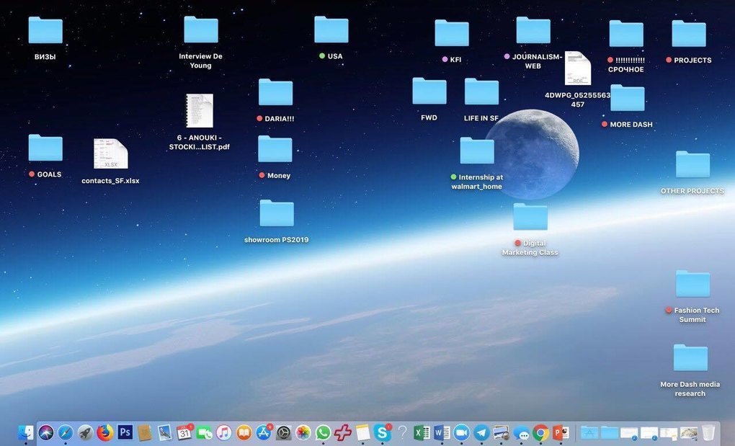The image size is (735, 446).
Task: Open Skype from the Dock
Action: point(383,432)
